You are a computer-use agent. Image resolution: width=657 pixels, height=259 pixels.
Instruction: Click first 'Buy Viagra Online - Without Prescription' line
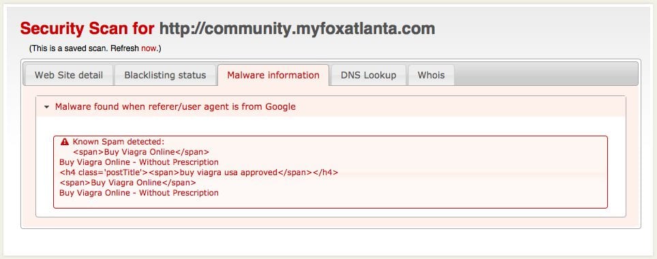(x=139, y=162)
